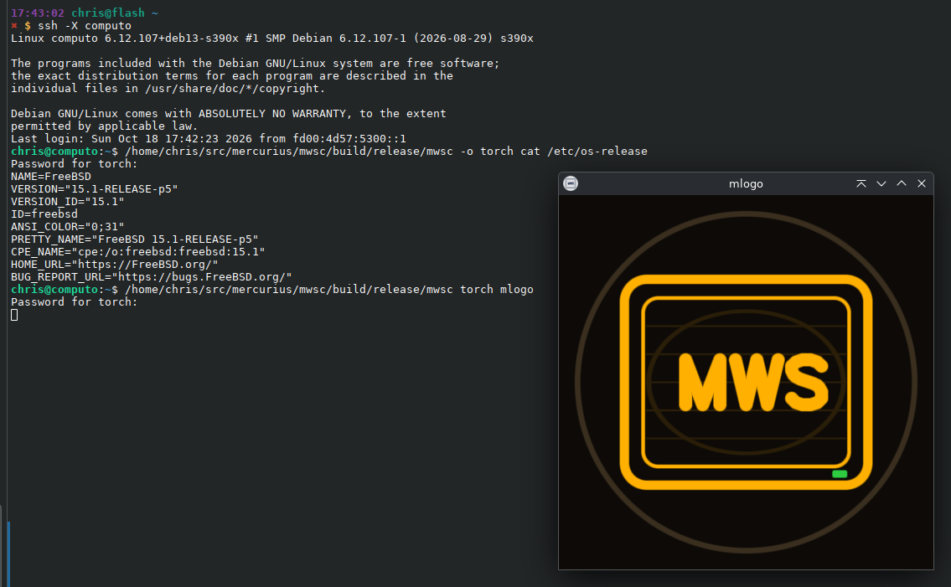The image size is (951, 587).
Task: Click 'chris@flash' in the first prompt
Action: coord(108,13)
